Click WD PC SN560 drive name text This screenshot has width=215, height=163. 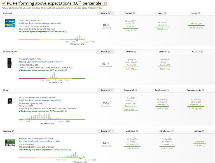(x=37, y=98)
